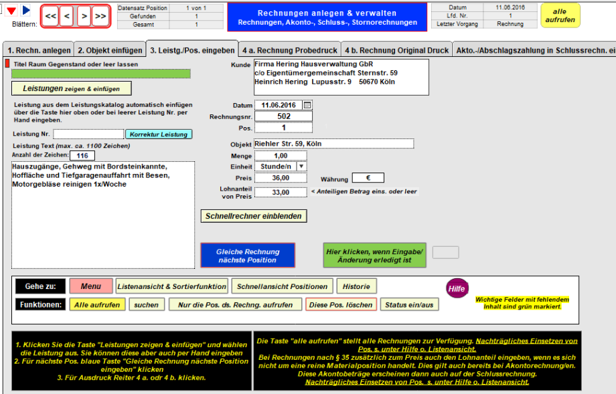Open the calendar picker beside Datum

pyautogui.click(x=307, y=105)
